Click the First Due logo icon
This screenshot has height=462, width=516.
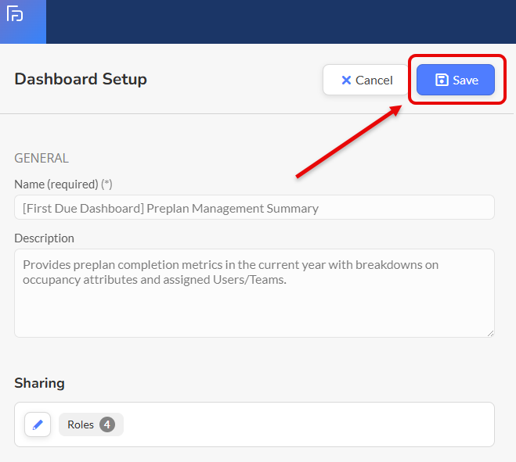(x=15, y=14)
